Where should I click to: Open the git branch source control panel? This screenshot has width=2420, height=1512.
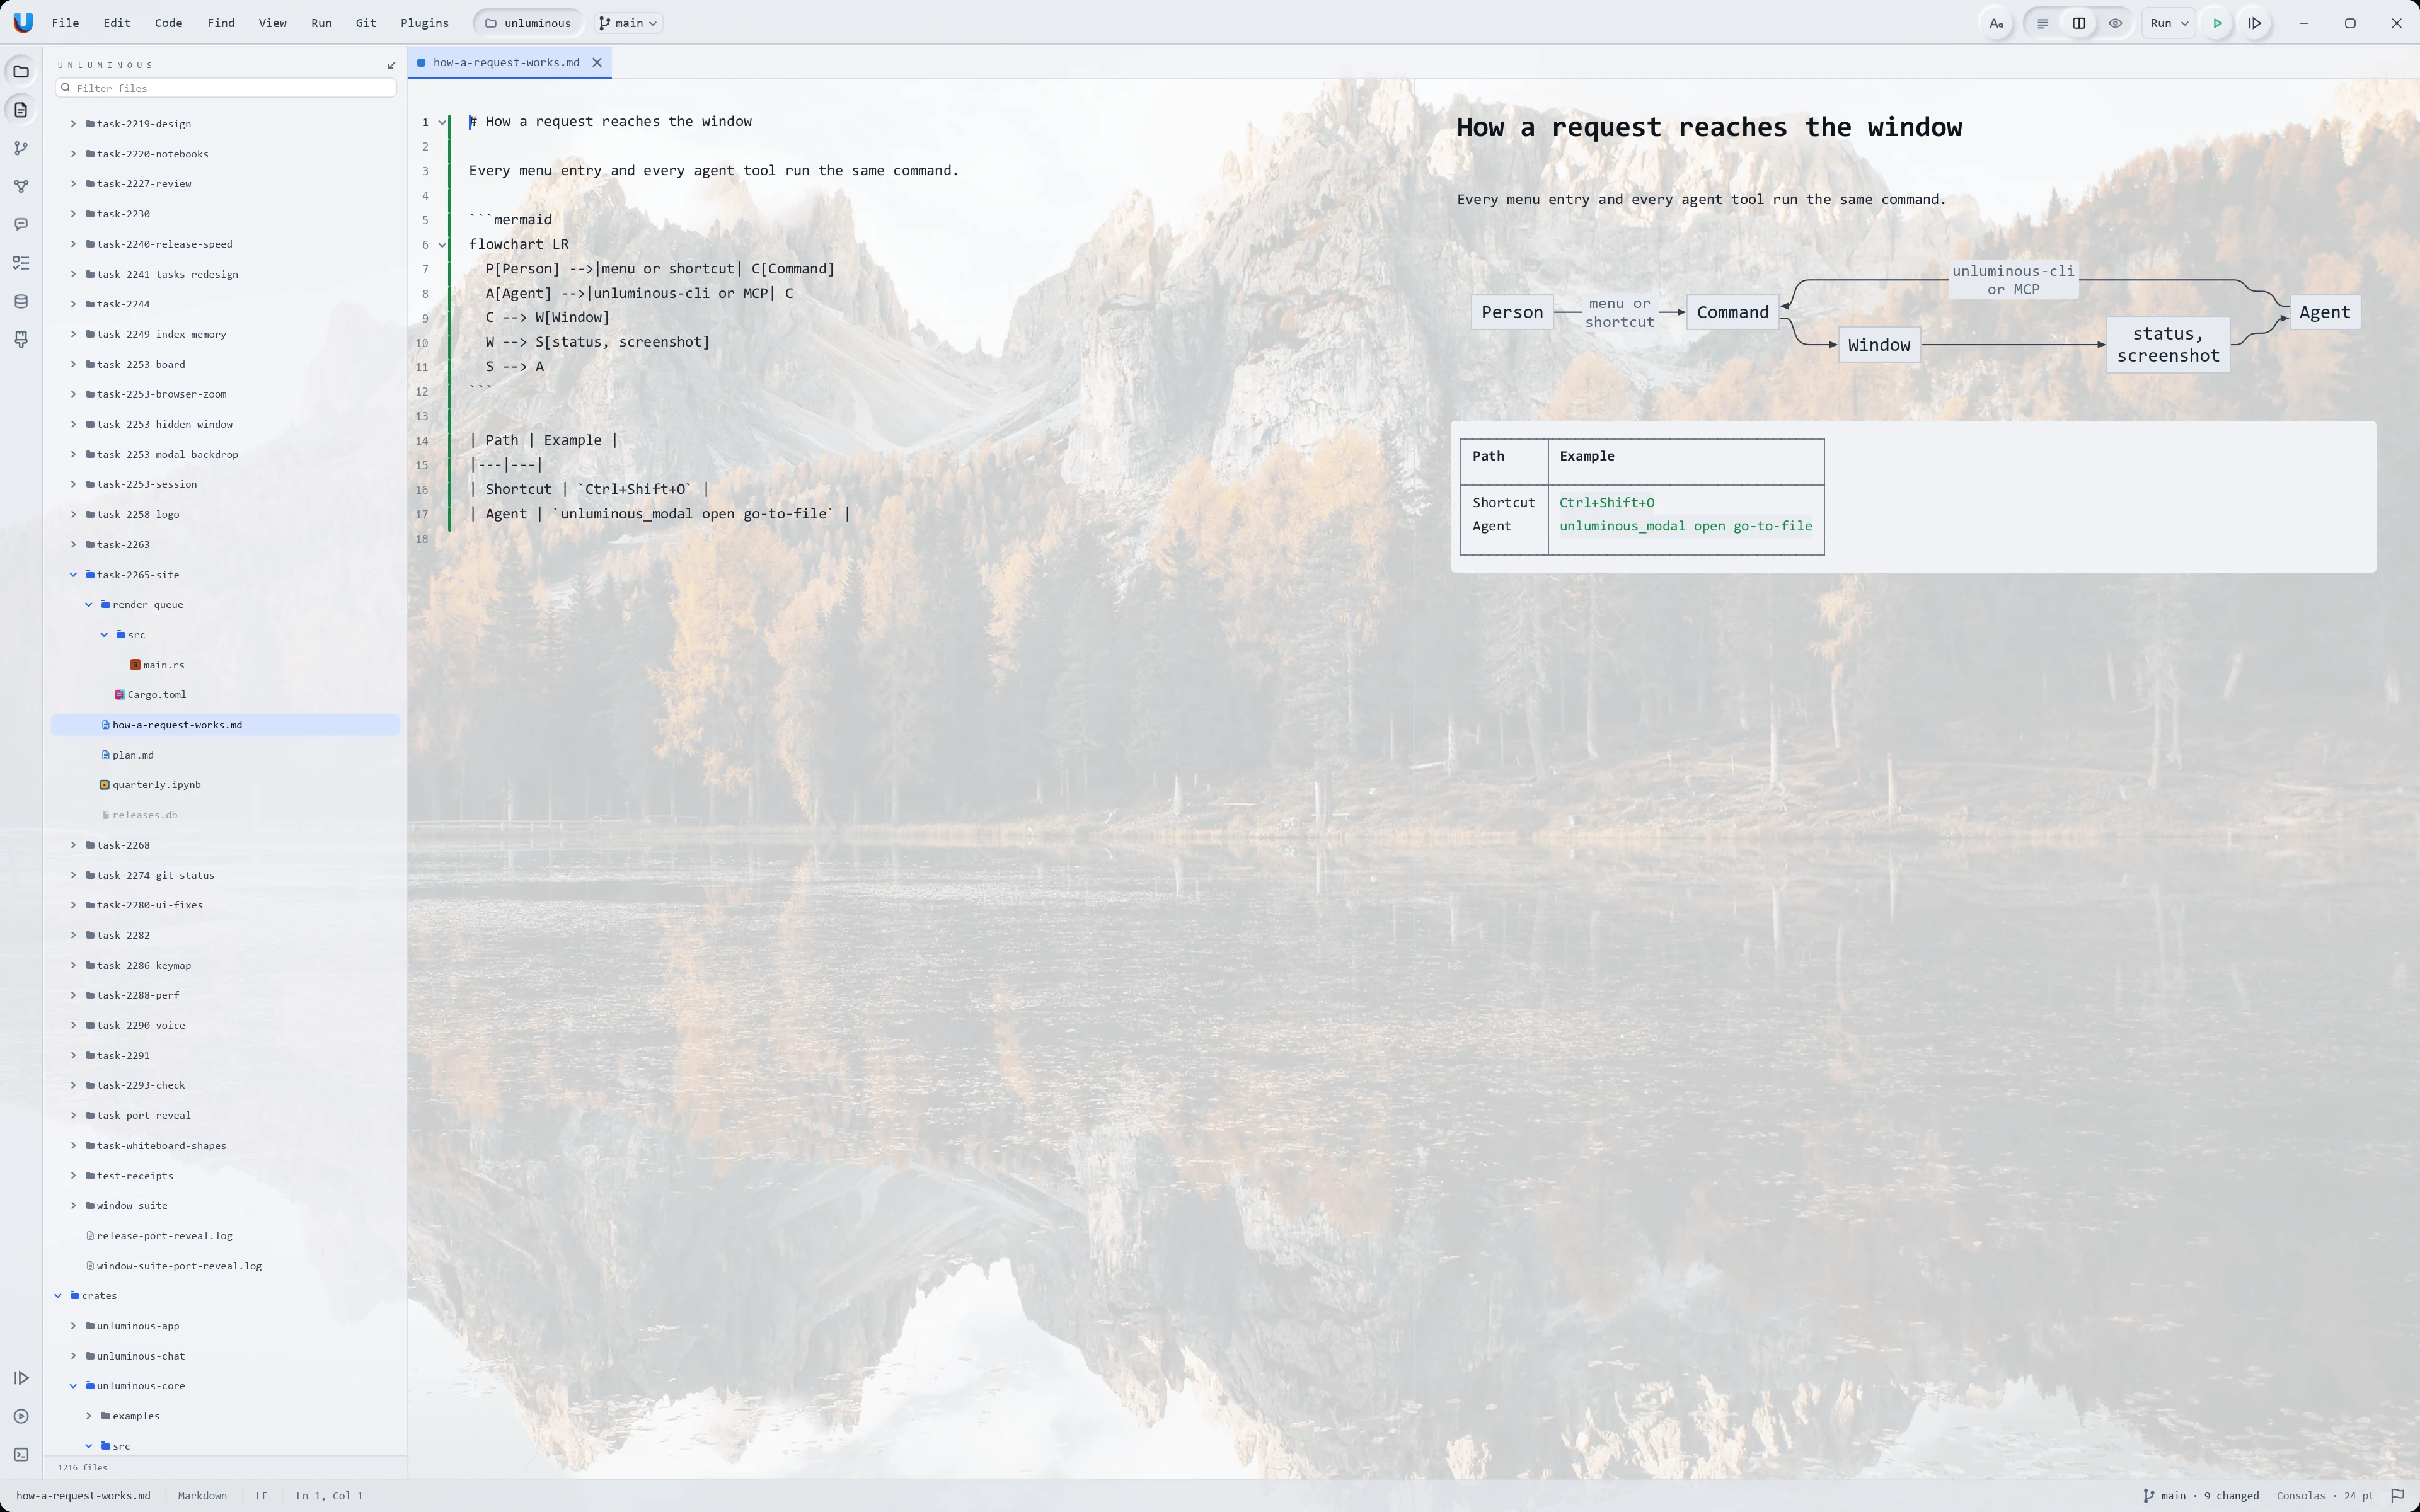point(21,148)
